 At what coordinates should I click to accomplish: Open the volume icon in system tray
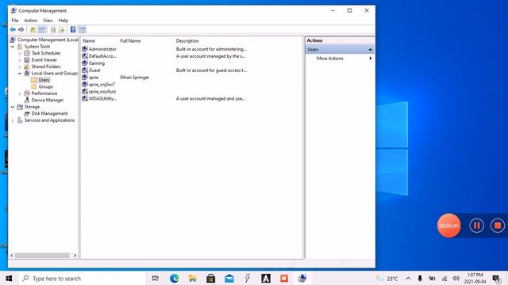[456, 279]
